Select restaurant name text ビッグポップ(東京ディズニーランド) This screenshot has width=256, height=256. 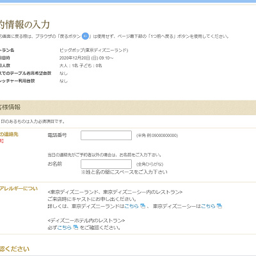coord(93,51)
